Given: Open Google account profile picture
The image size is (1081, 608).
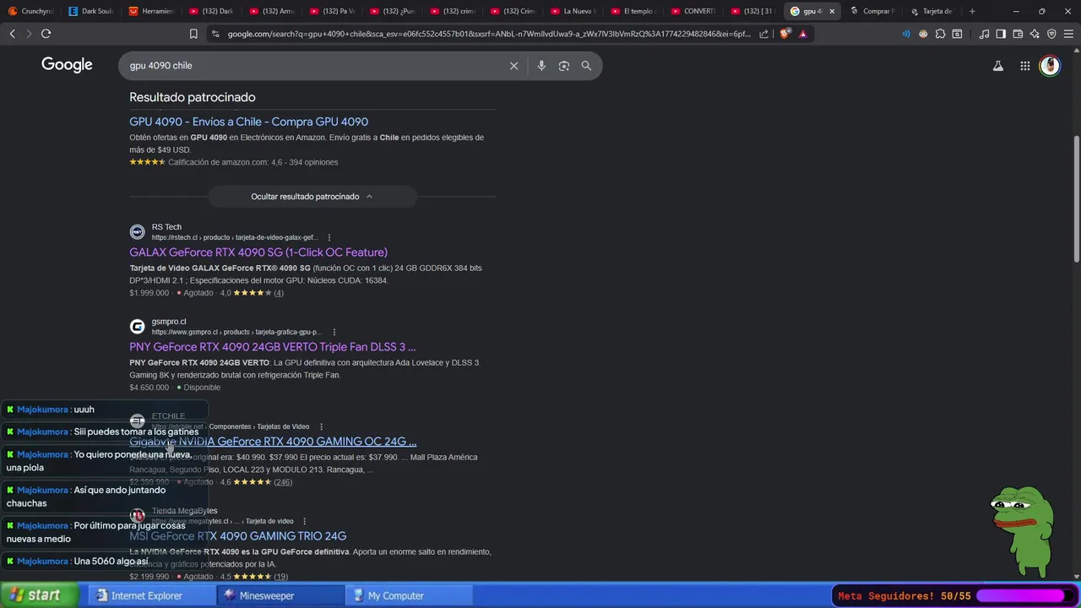Looking at the screenshot, I should click(1050, 66).
